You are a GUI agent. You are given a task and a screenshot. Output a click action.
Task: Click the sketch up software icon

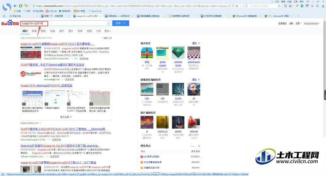[x=162, y=122]
